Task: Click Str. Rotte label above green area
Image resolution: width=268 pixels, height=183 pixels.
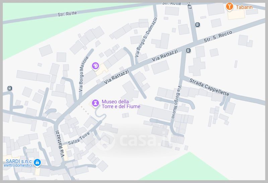Action: 67,14
